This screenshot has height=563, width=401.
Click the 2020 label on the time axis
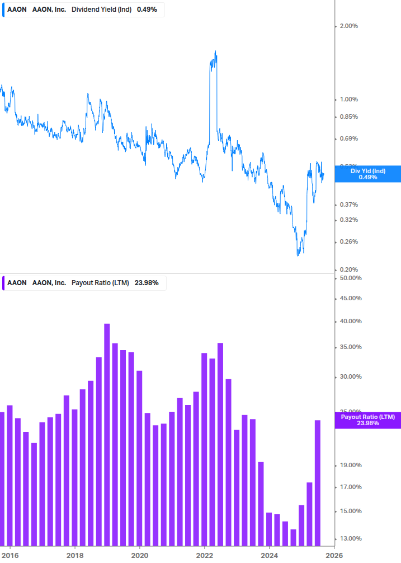pos(140,555)
